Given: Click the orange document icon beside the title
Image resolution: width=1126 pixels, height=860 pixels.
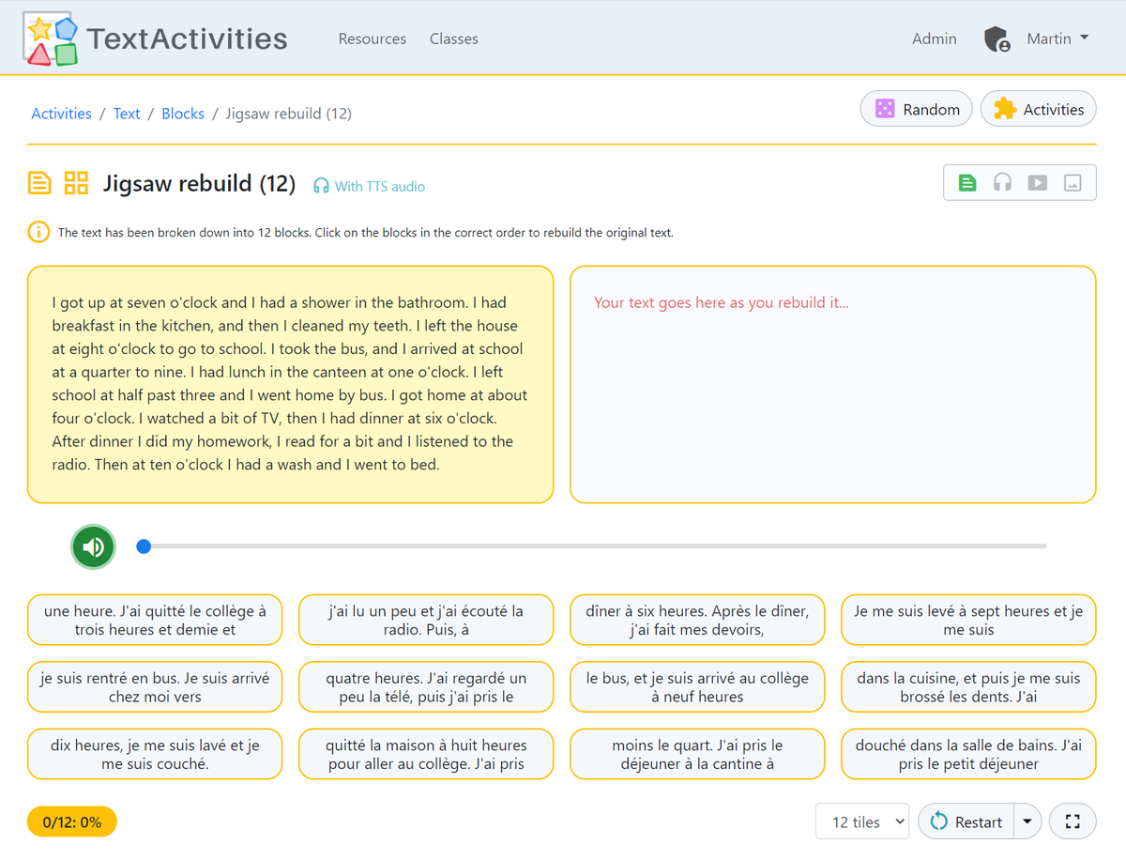Looking at the screenshot, I should point(38,183).
